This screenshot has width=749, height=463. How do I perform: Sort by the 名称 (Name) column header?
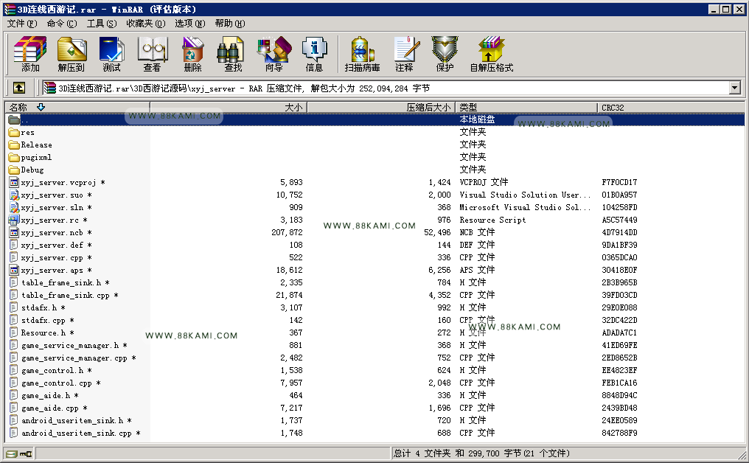(78, 108)
